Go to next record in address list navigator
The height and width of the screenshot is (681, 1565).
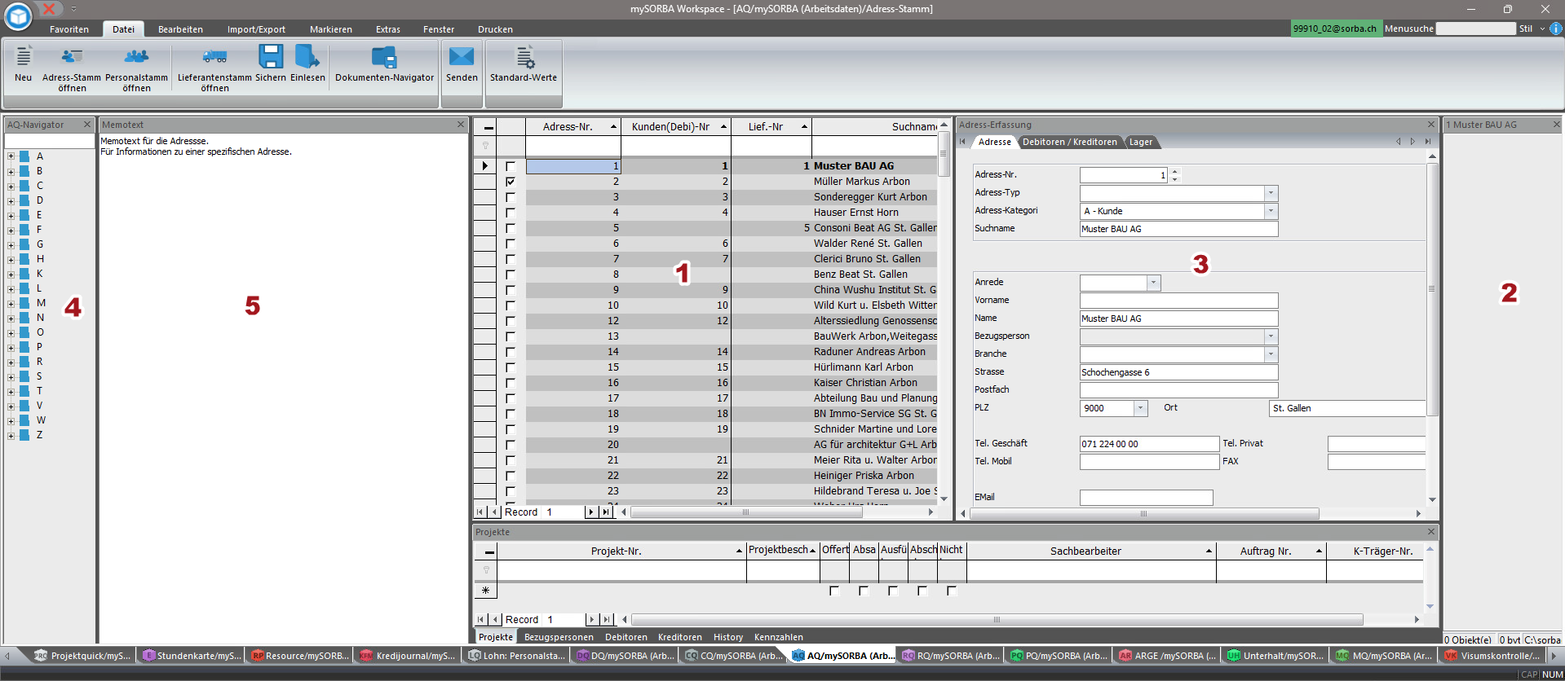(x=592, y=512)
